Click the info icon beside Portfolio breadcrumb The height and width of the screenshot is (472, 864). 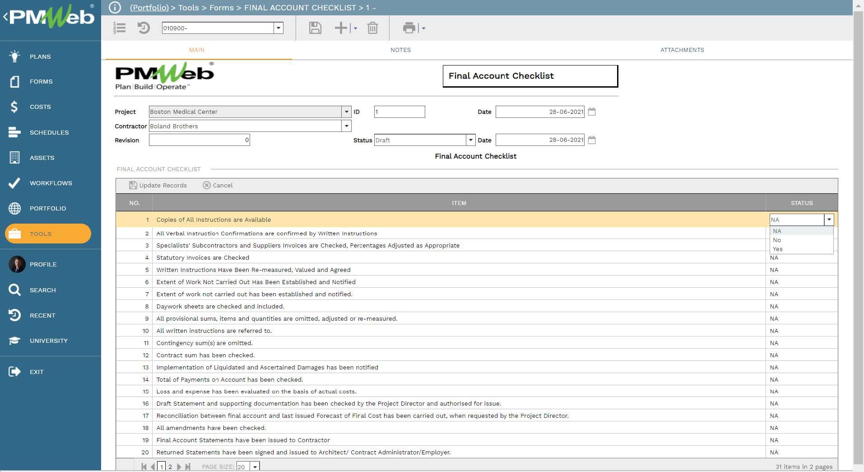tap(115, 8)
